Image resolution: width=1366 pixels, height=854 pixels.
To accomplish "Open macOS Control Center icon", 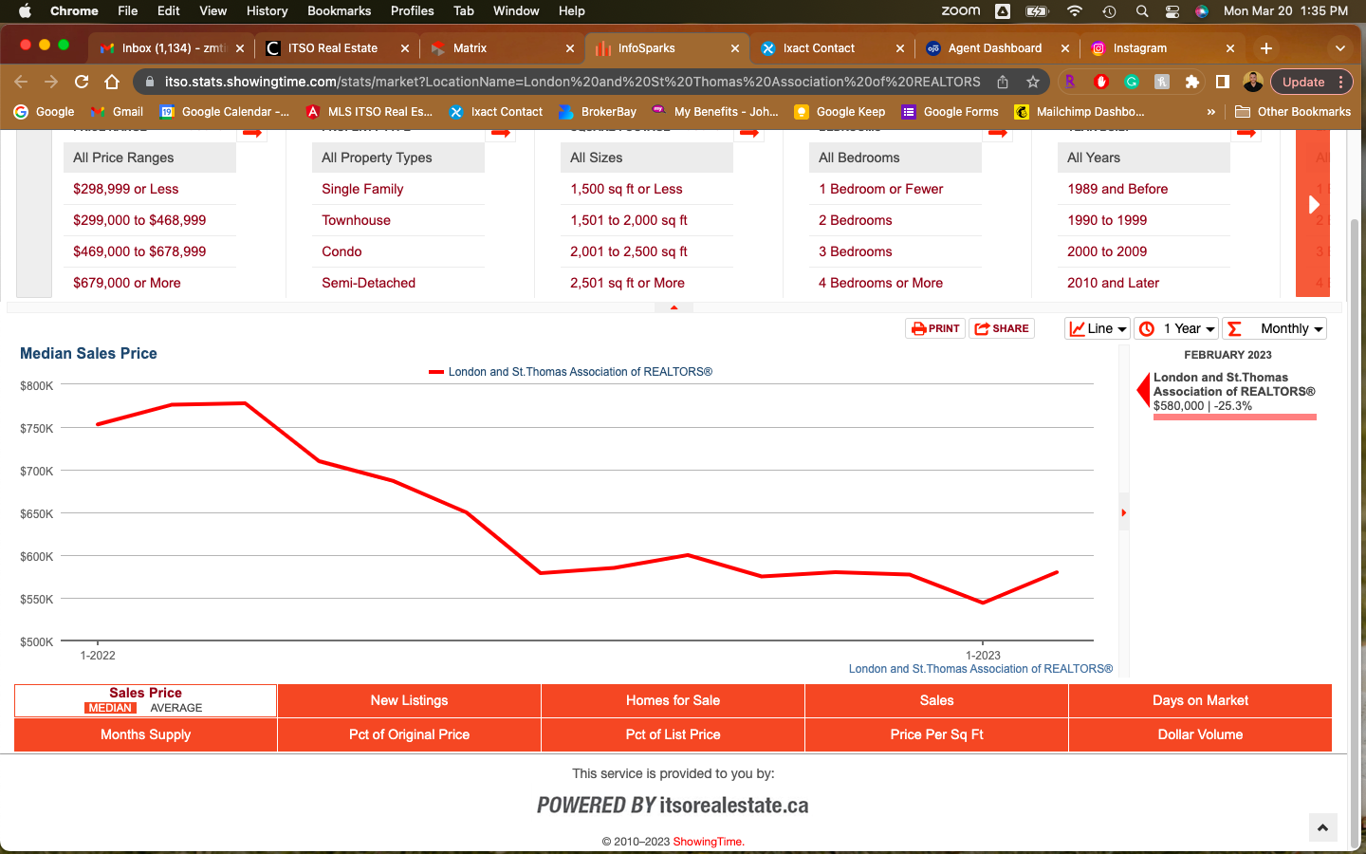I will pos(1172,11).
